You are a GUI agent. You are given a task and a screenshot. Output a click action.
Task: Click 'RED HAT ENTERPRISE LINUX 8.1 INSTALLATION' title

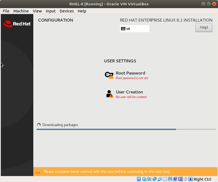coord(166,20)
